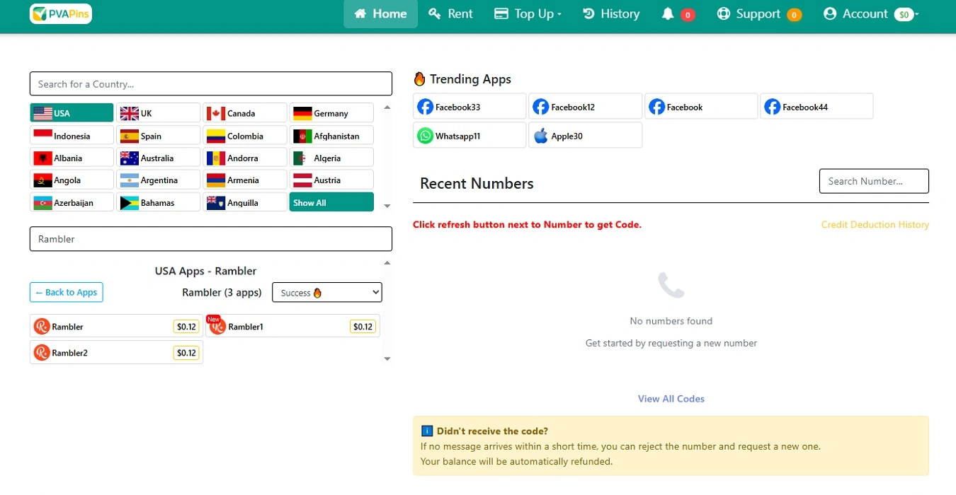Open the Rent page

pos(450,13)
